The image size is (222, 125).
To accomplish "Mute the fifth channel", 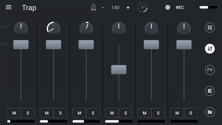I will pyautogui.click(x=144, y=113).
